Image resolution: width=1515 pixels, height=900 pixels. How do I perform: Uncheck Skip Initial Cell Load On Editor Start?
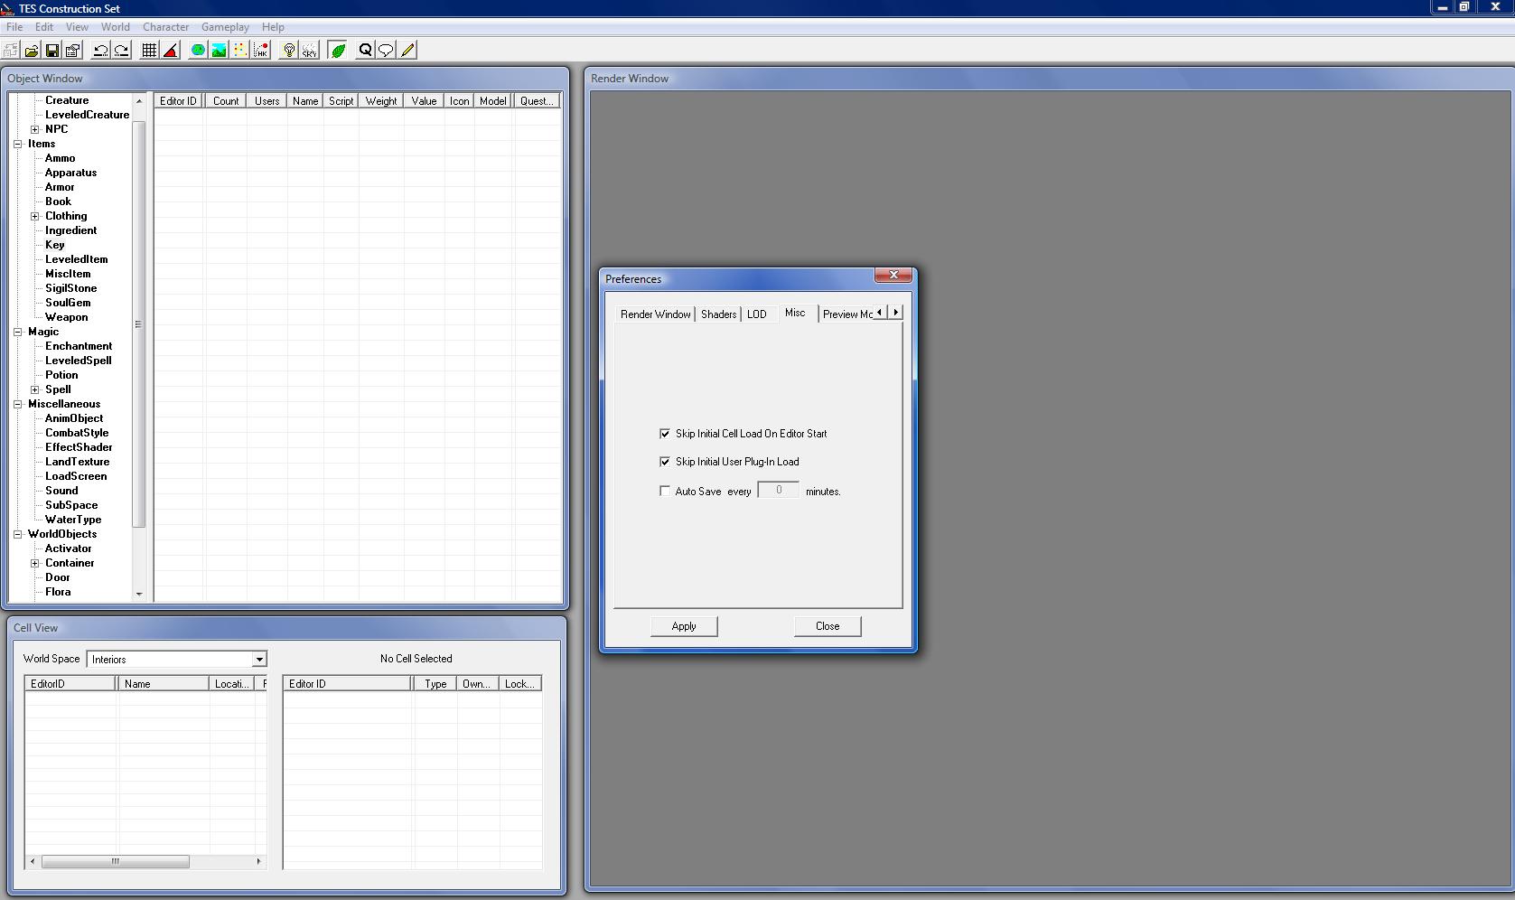[665, 434]
